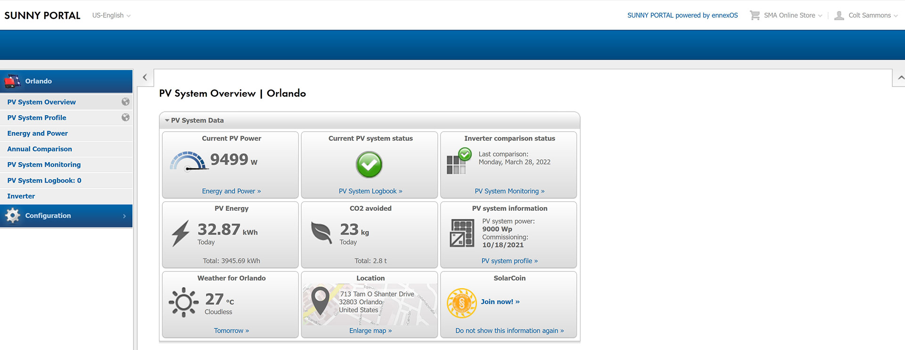Expand the Configuration menu chevron
Viewport: 905px width, 350px height.
coord(124,216)
